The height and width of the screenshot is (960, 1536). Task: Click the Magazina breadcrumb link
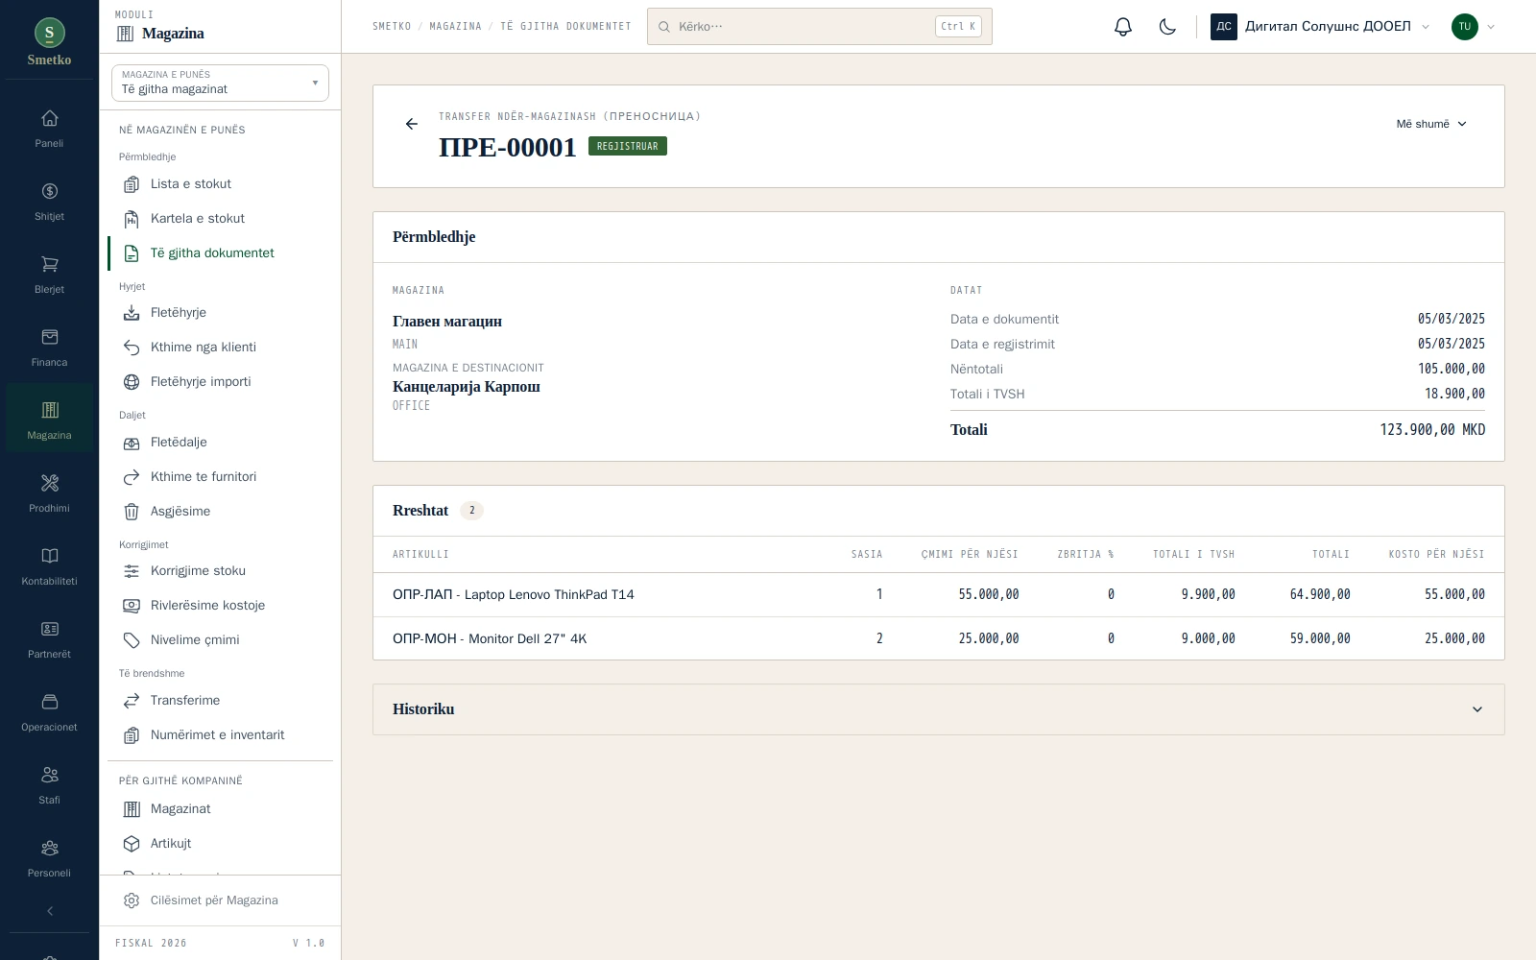(x=455, y=27)
